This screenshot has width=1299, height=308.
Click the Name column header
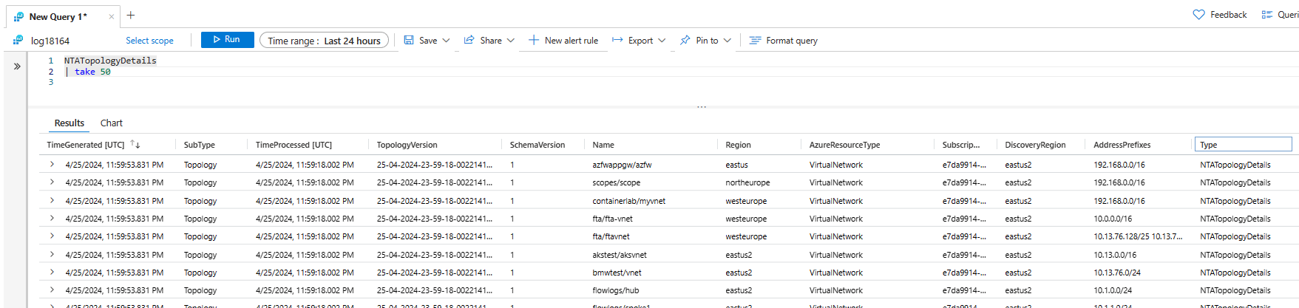click(603, 145)
